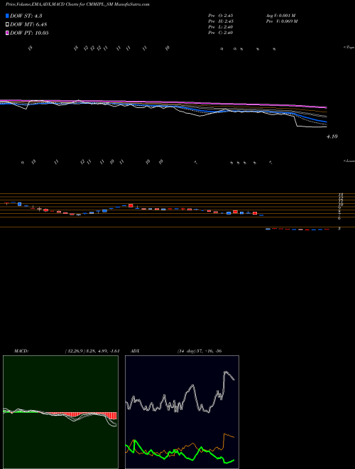Select the 'DOW MT: 6.48' legend text
Viewport: 355px width, 469px height.
tap(28, 25)
